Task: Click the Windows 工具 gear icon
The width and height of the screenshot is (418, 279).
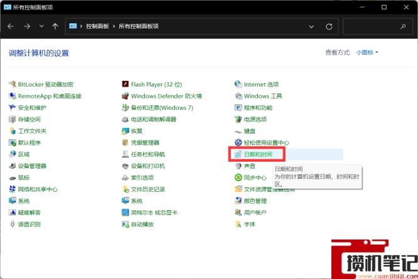Action: 238,96
